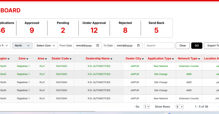Sort by Application Type column arrow
219x114 pixels.
click(173, 59)
